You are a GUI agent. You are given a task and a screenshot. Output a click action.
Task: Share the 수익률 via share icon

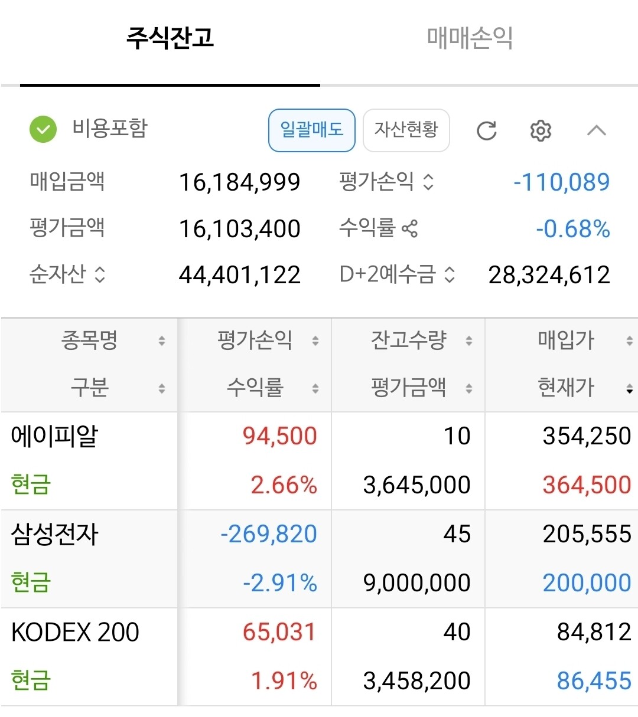409,228
